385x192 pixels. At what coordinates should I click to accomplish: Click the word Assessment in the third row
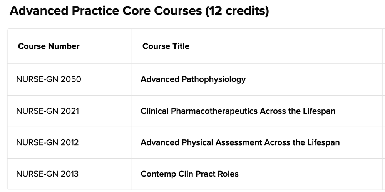coord(239,142)
